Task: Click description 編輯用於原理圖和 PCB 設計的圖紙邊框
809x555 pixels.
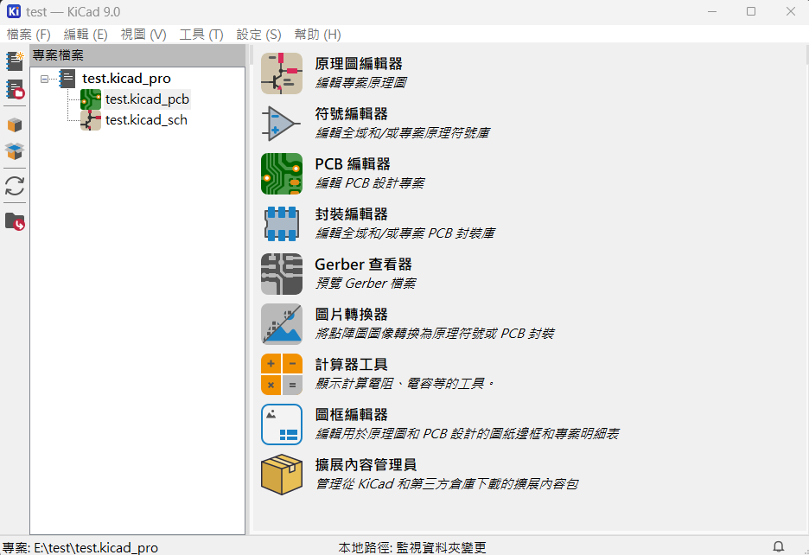Action: click(468, 433)
